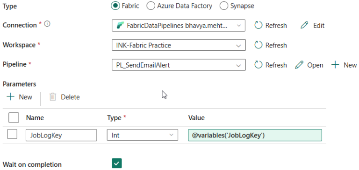Viewport: 359px width, 170px height.
Task: Open the Int type dropdown
Action: tap(143, 135)
